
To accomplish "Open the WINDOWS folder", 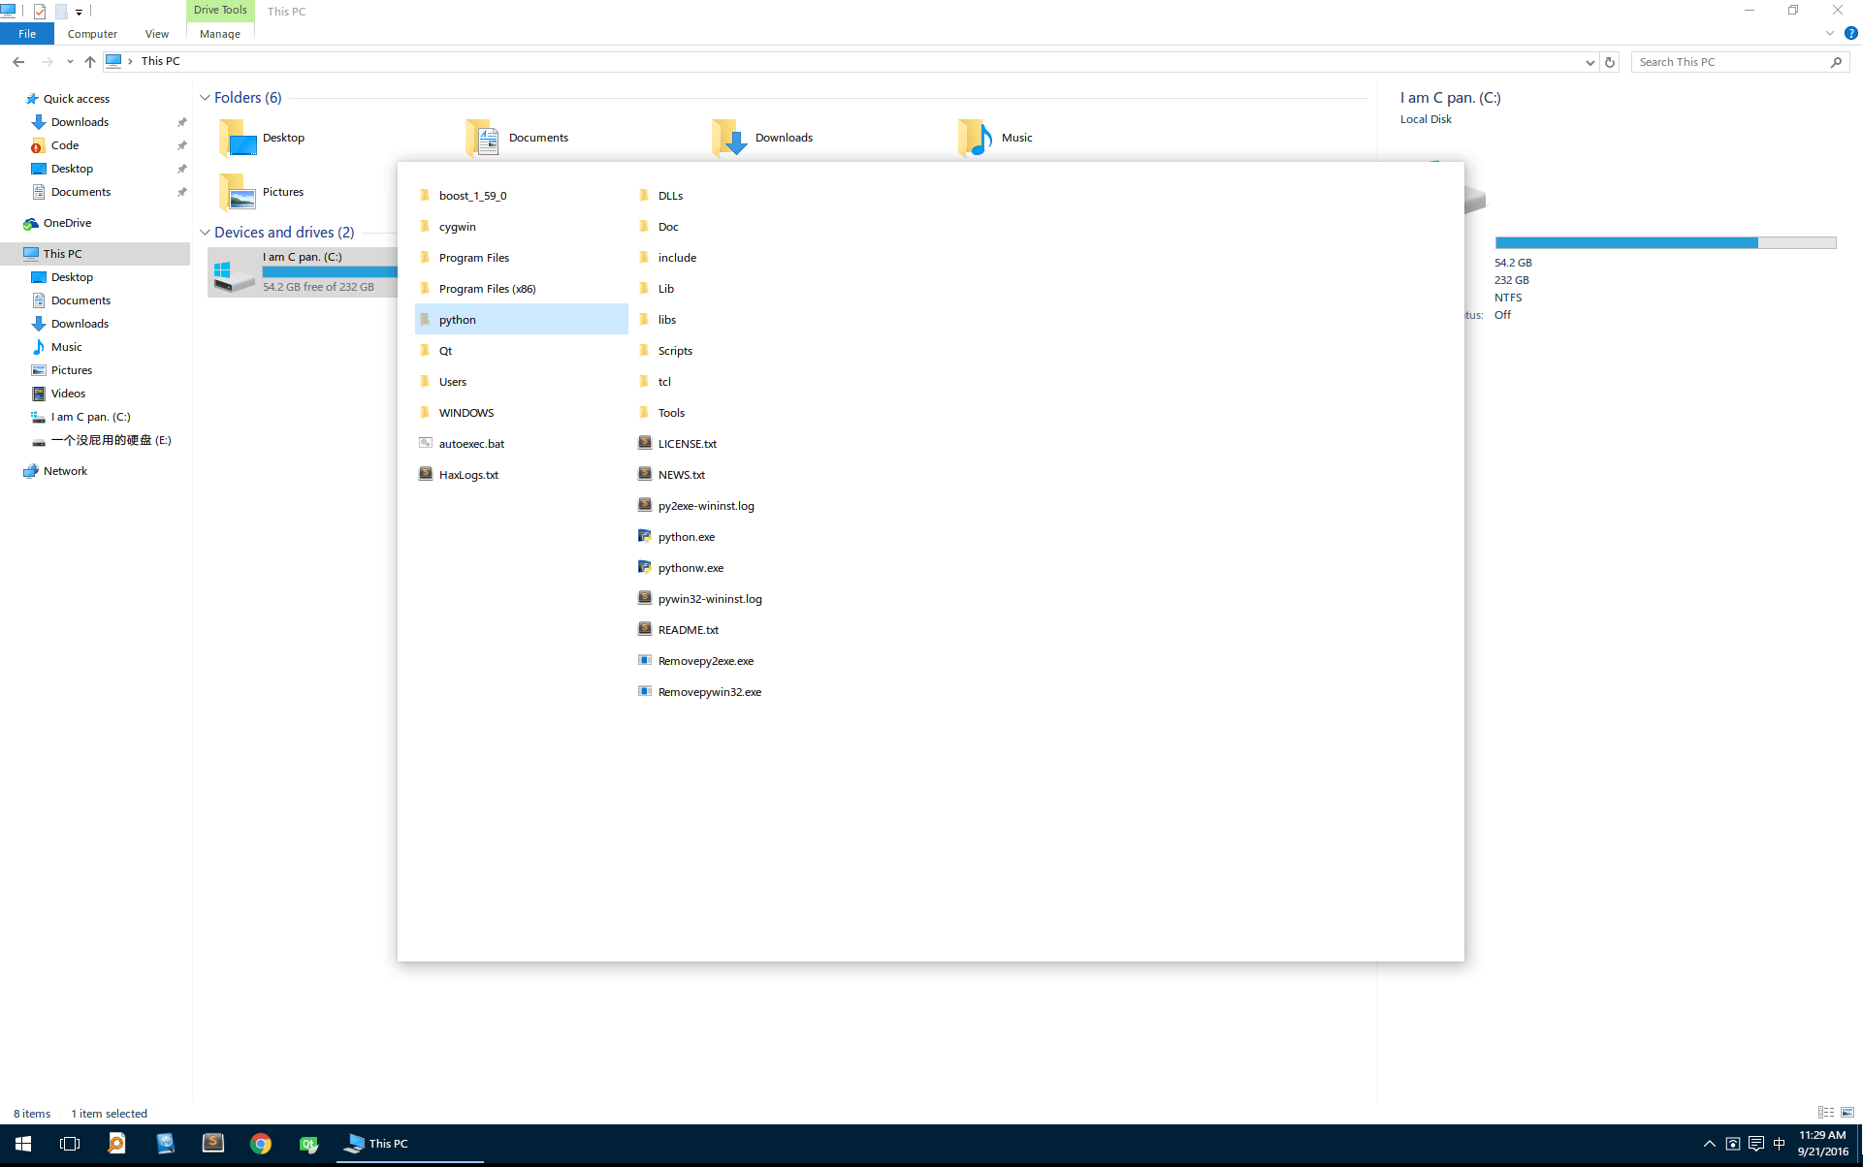I will coord(466,411).
